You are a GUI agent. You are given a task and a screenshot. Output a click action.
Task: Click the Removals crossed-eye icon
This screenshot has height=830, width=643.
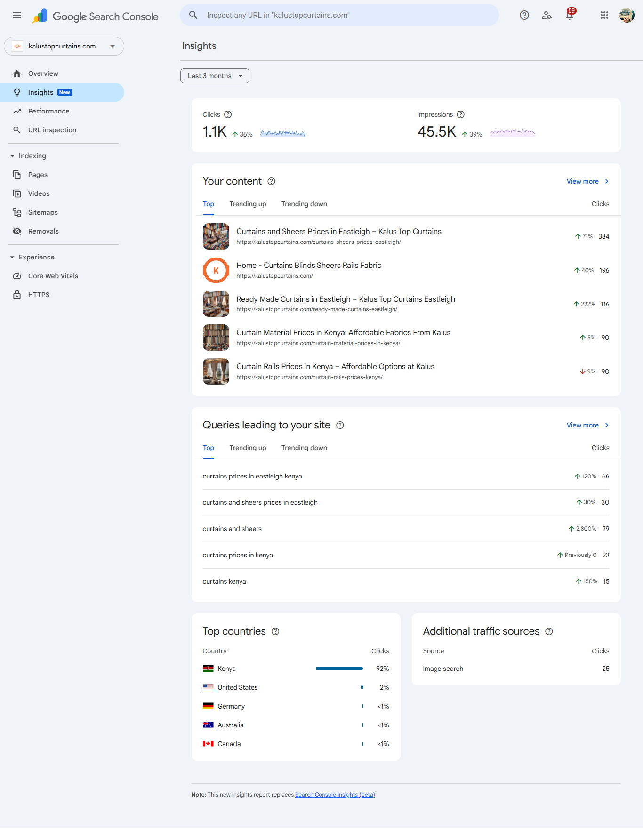[17, 231]
